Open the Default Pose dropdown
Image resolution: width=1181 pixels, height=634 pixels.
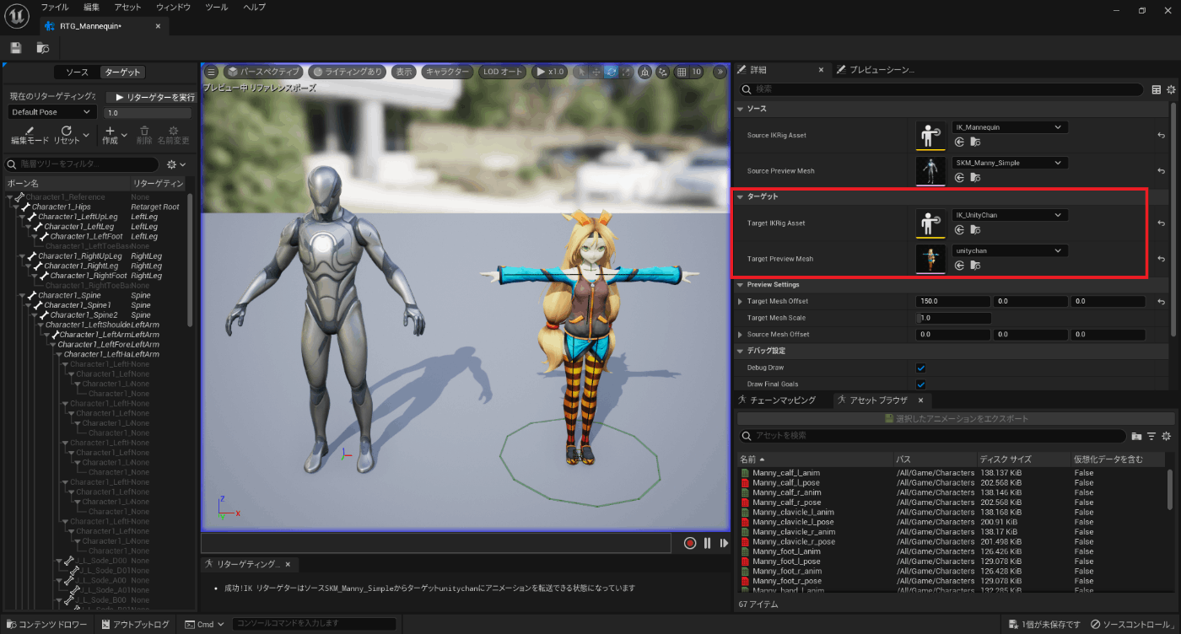click(52, 112)
